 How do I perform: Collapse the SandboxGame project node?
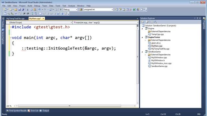(x=142, y=52)
